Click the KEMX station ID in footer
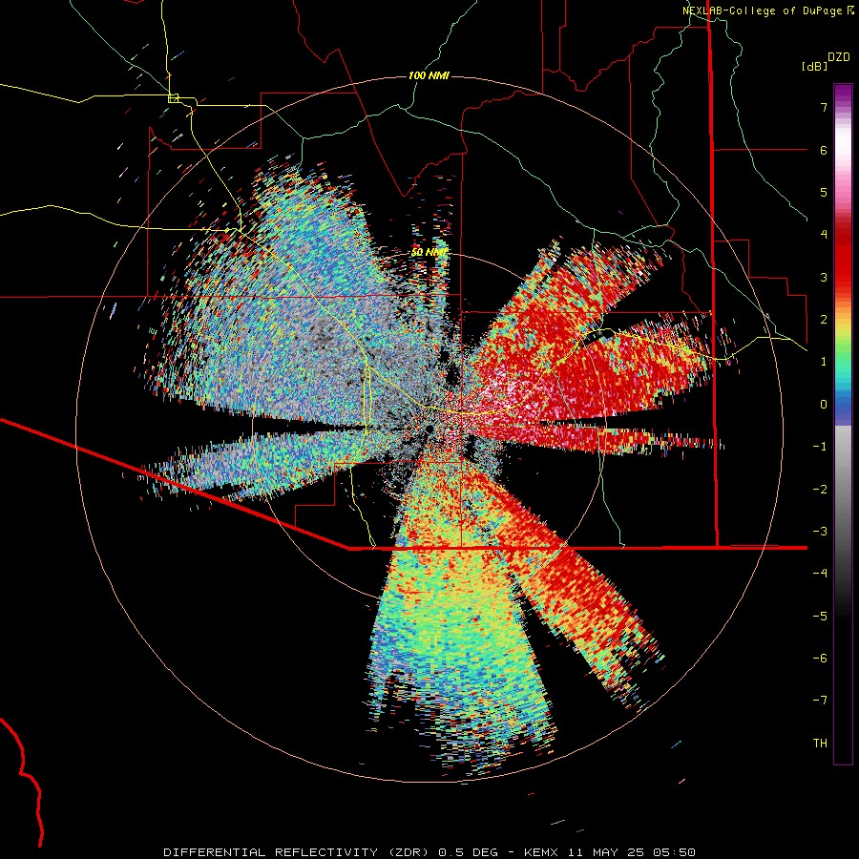This screenshot has width=859, height=859. coord(539,852)
